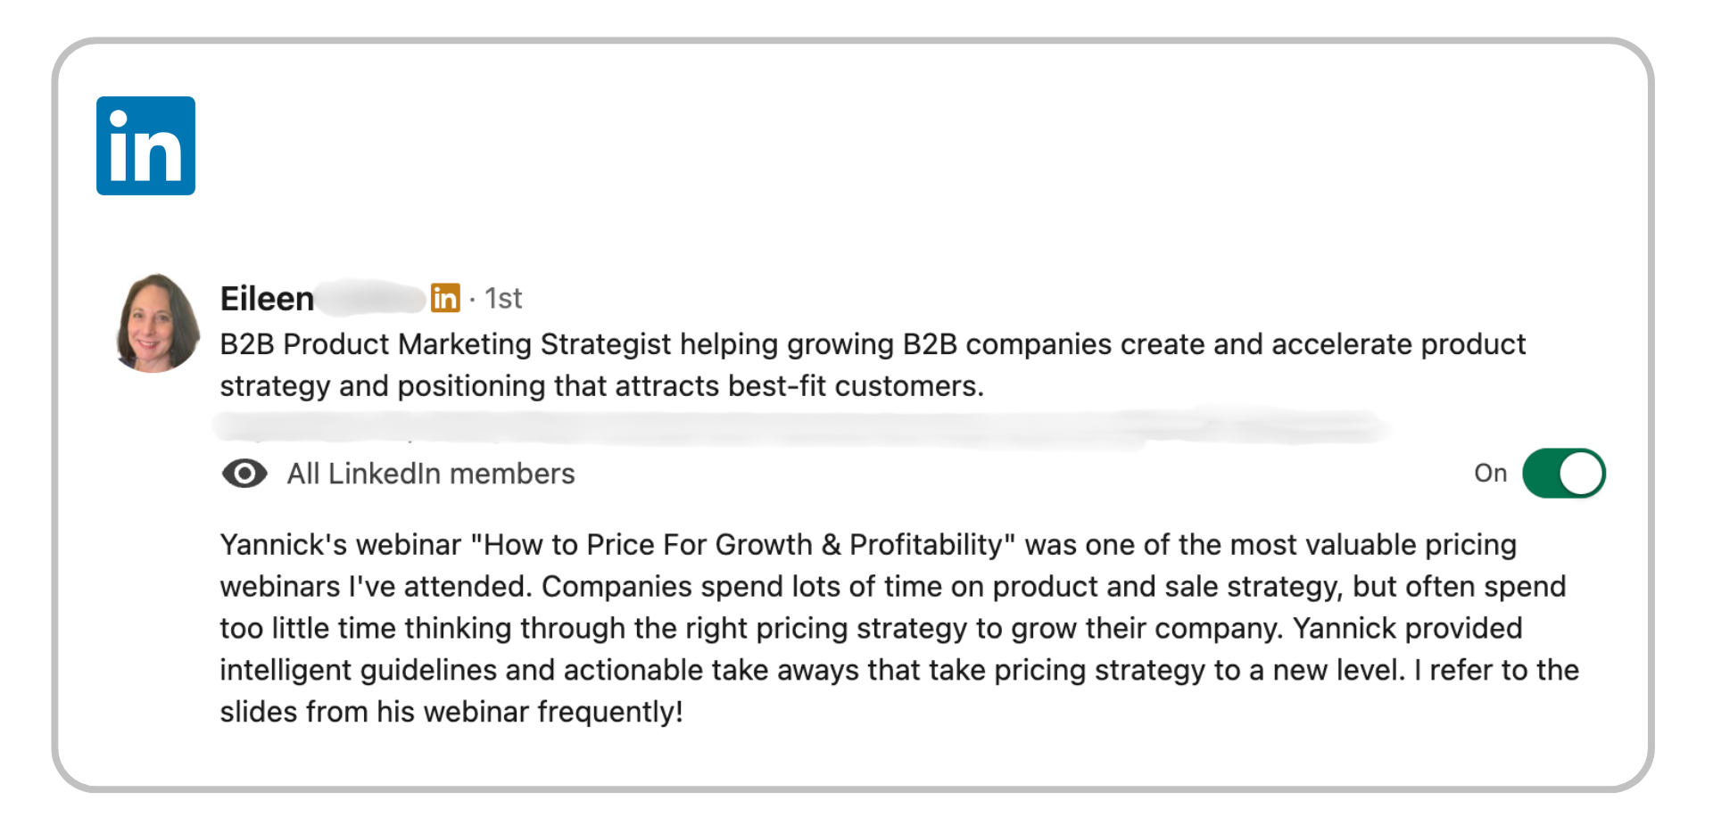Click the name Eileen
The width and height of the screenshot is (1713, 817).
point(267,299)
